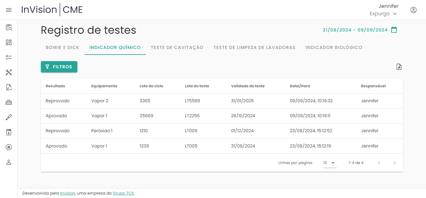The height and width of the screenshot is (198, 426).
Task: Go to the Teste de Cavitação tab
Action: (x=177, y=48)
